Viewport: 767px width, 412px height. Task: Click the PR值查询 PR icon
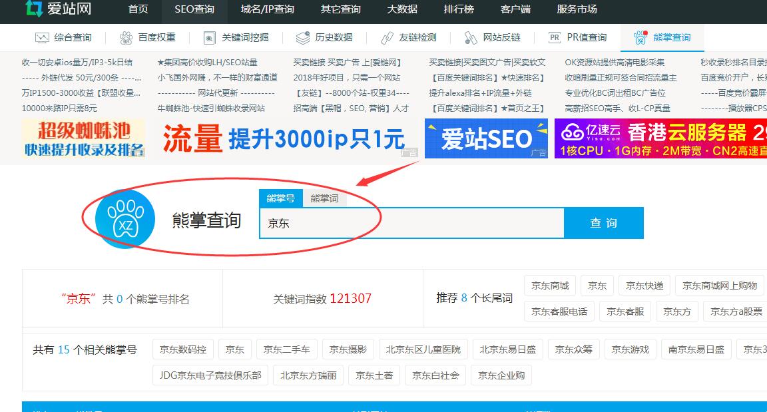[x=554, y=38]
